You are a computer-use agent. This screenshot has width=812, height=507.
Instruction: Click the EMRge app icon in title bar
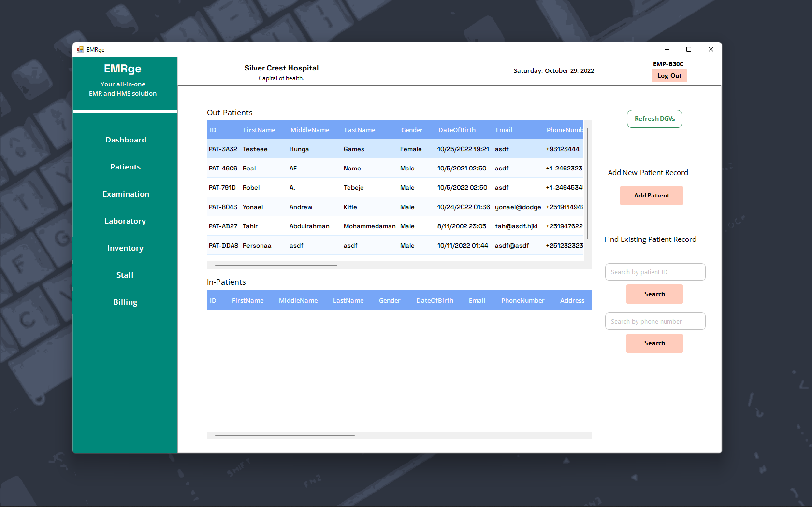click(x=80, y=49)
